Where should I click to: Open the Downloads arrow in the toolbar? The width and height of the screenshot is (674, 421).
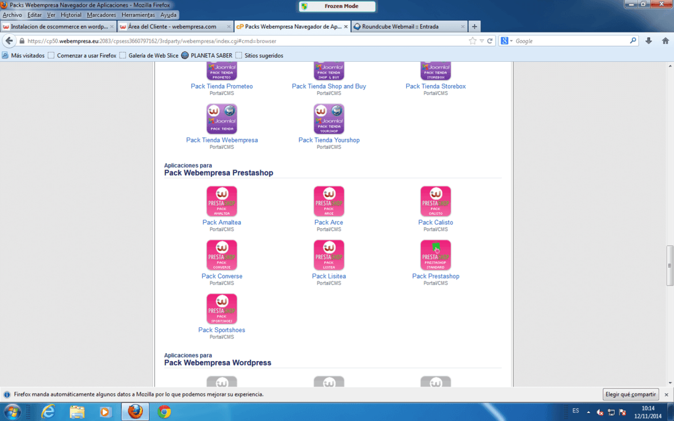click(x=649, y=41)
